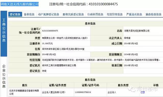Click registration number value in 基本信息 table

coord(50,31)
